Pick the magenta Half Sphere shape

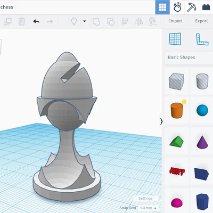pos(177,203)
